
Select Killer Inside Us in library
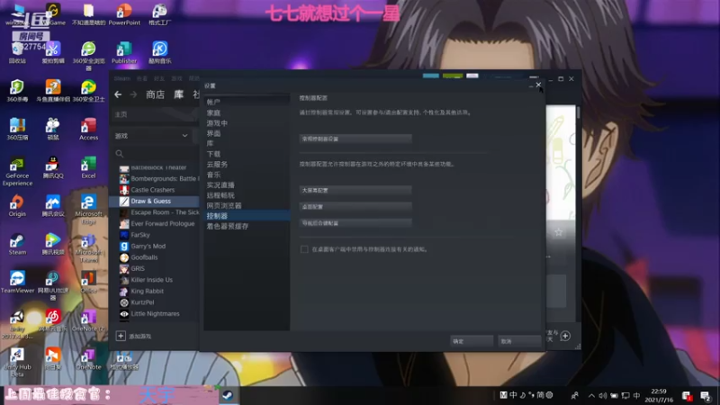[154, 280]
